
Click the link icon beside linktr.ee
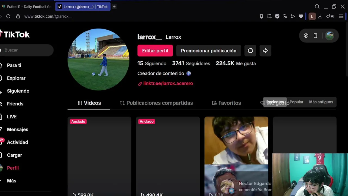140,84
